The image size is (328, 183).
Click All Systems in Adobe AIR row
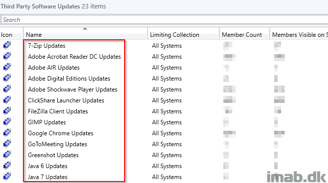(x=166, y=68)
